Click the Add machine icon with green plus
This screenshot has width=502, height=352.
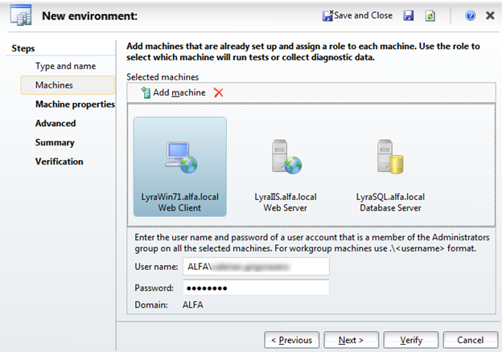tap(146, 92)
